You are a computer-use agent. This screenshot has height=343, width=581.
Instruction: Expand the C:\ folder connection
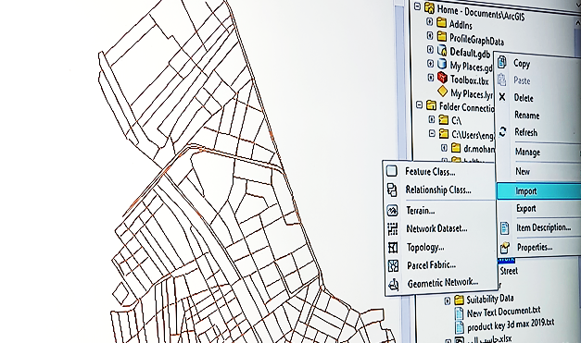(432, 119)
